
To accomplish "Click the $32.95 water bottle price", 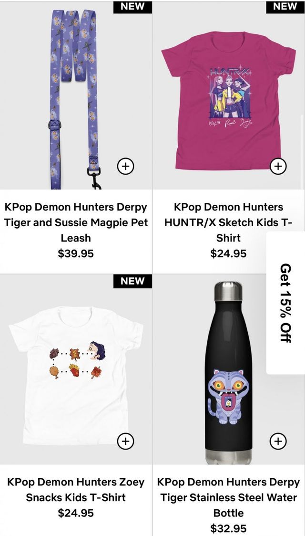I will (x=228, y=528).
